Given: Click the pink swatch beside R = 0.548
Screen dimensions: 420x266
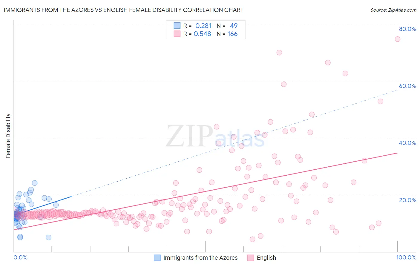Looking at the screenshot, I should 177,34.
